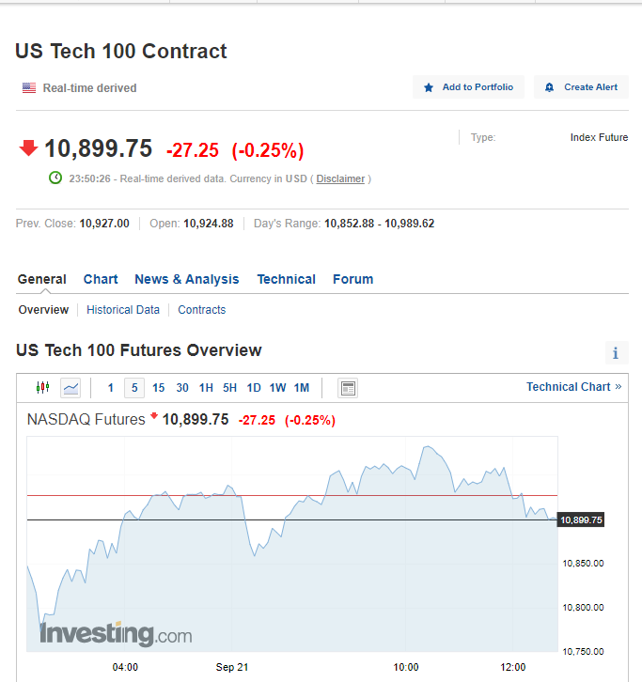642x682 pixels.
Task: Click the green clock icon
Action: coord(55,178)
